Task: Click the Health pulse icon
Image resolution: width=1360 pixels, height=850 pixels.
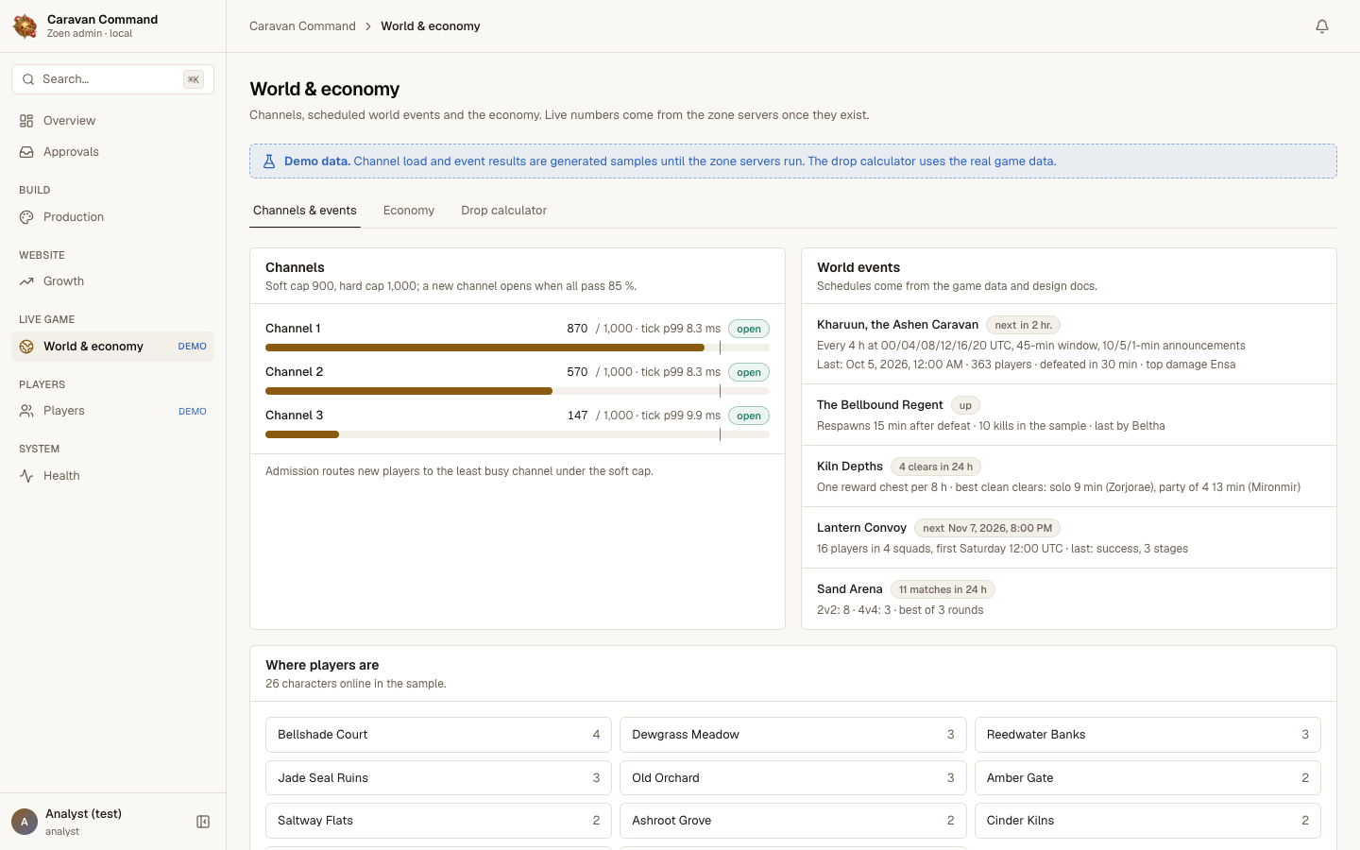Action: pos(26,476)
